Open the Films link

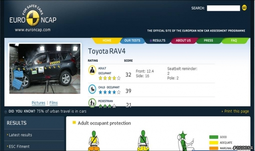(53, 103)
